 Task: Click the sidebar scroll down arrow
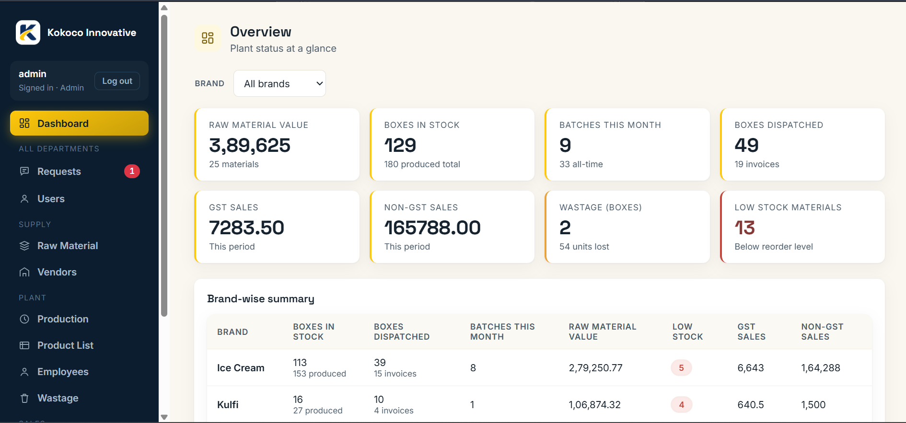[164, 417]
